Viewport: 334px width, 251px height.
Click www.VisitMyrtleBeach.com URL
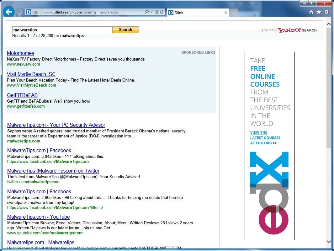tap(32, 85)
